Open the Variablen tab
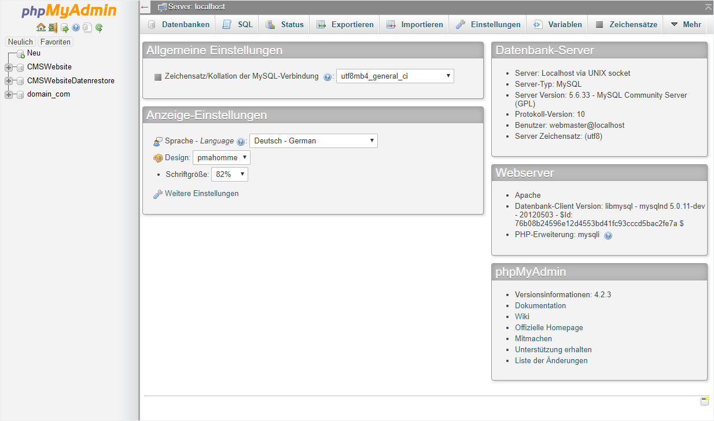The height and width of the screenshot is (421, 714). (557, 24)
